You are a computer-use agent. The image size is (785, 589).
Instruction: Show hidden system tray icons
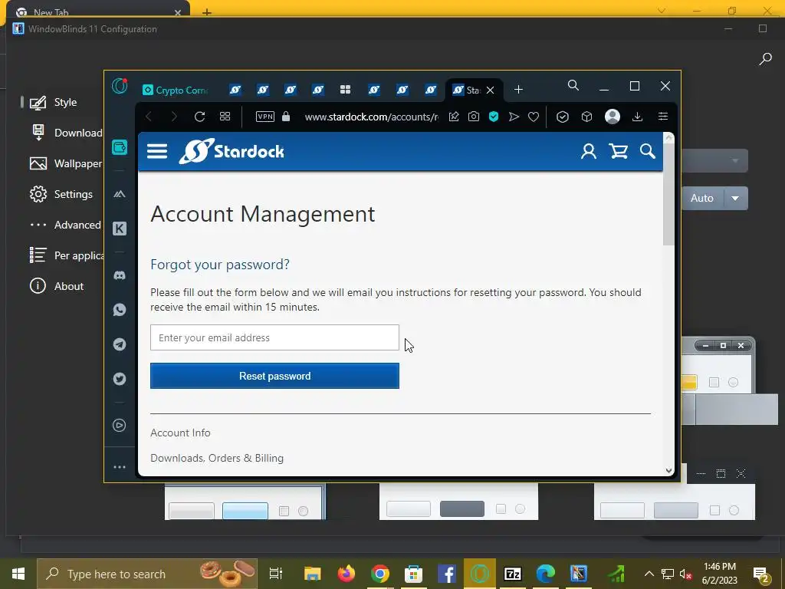[649, 574]
